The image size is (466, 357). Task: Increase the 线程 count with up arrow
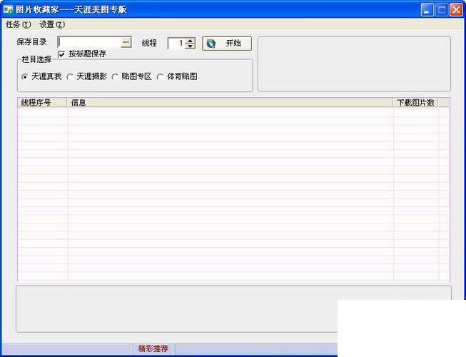[x=191, y=41]
